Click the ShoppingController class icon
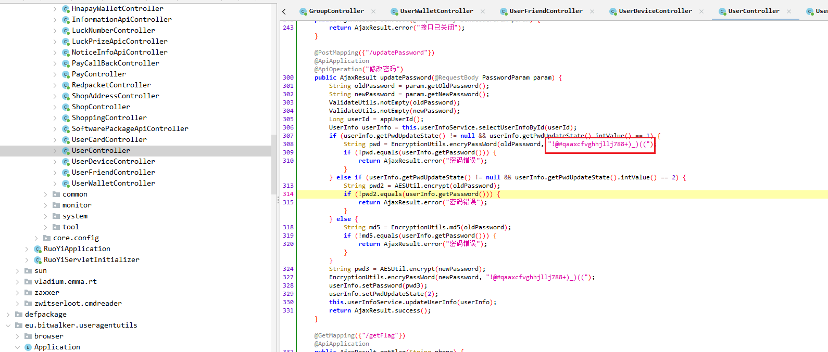This screenshot has width=828, height=352. (x=66, y=118)
